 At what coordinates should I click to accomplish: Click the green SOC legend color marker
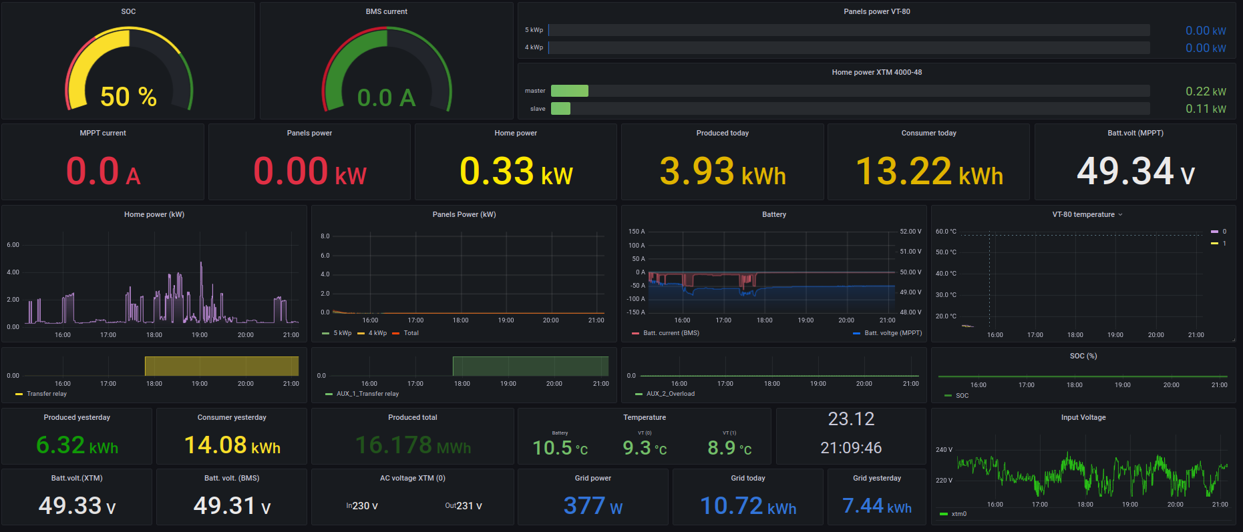(948, 396)
